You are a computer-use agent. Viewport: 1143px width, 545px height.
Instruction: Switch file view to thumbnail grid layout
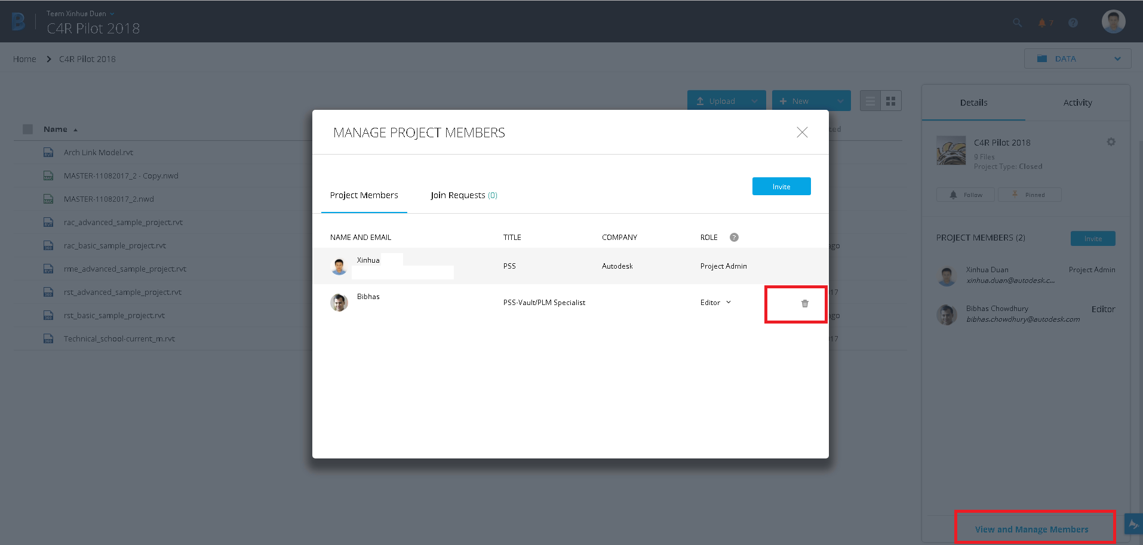[891, 100]
